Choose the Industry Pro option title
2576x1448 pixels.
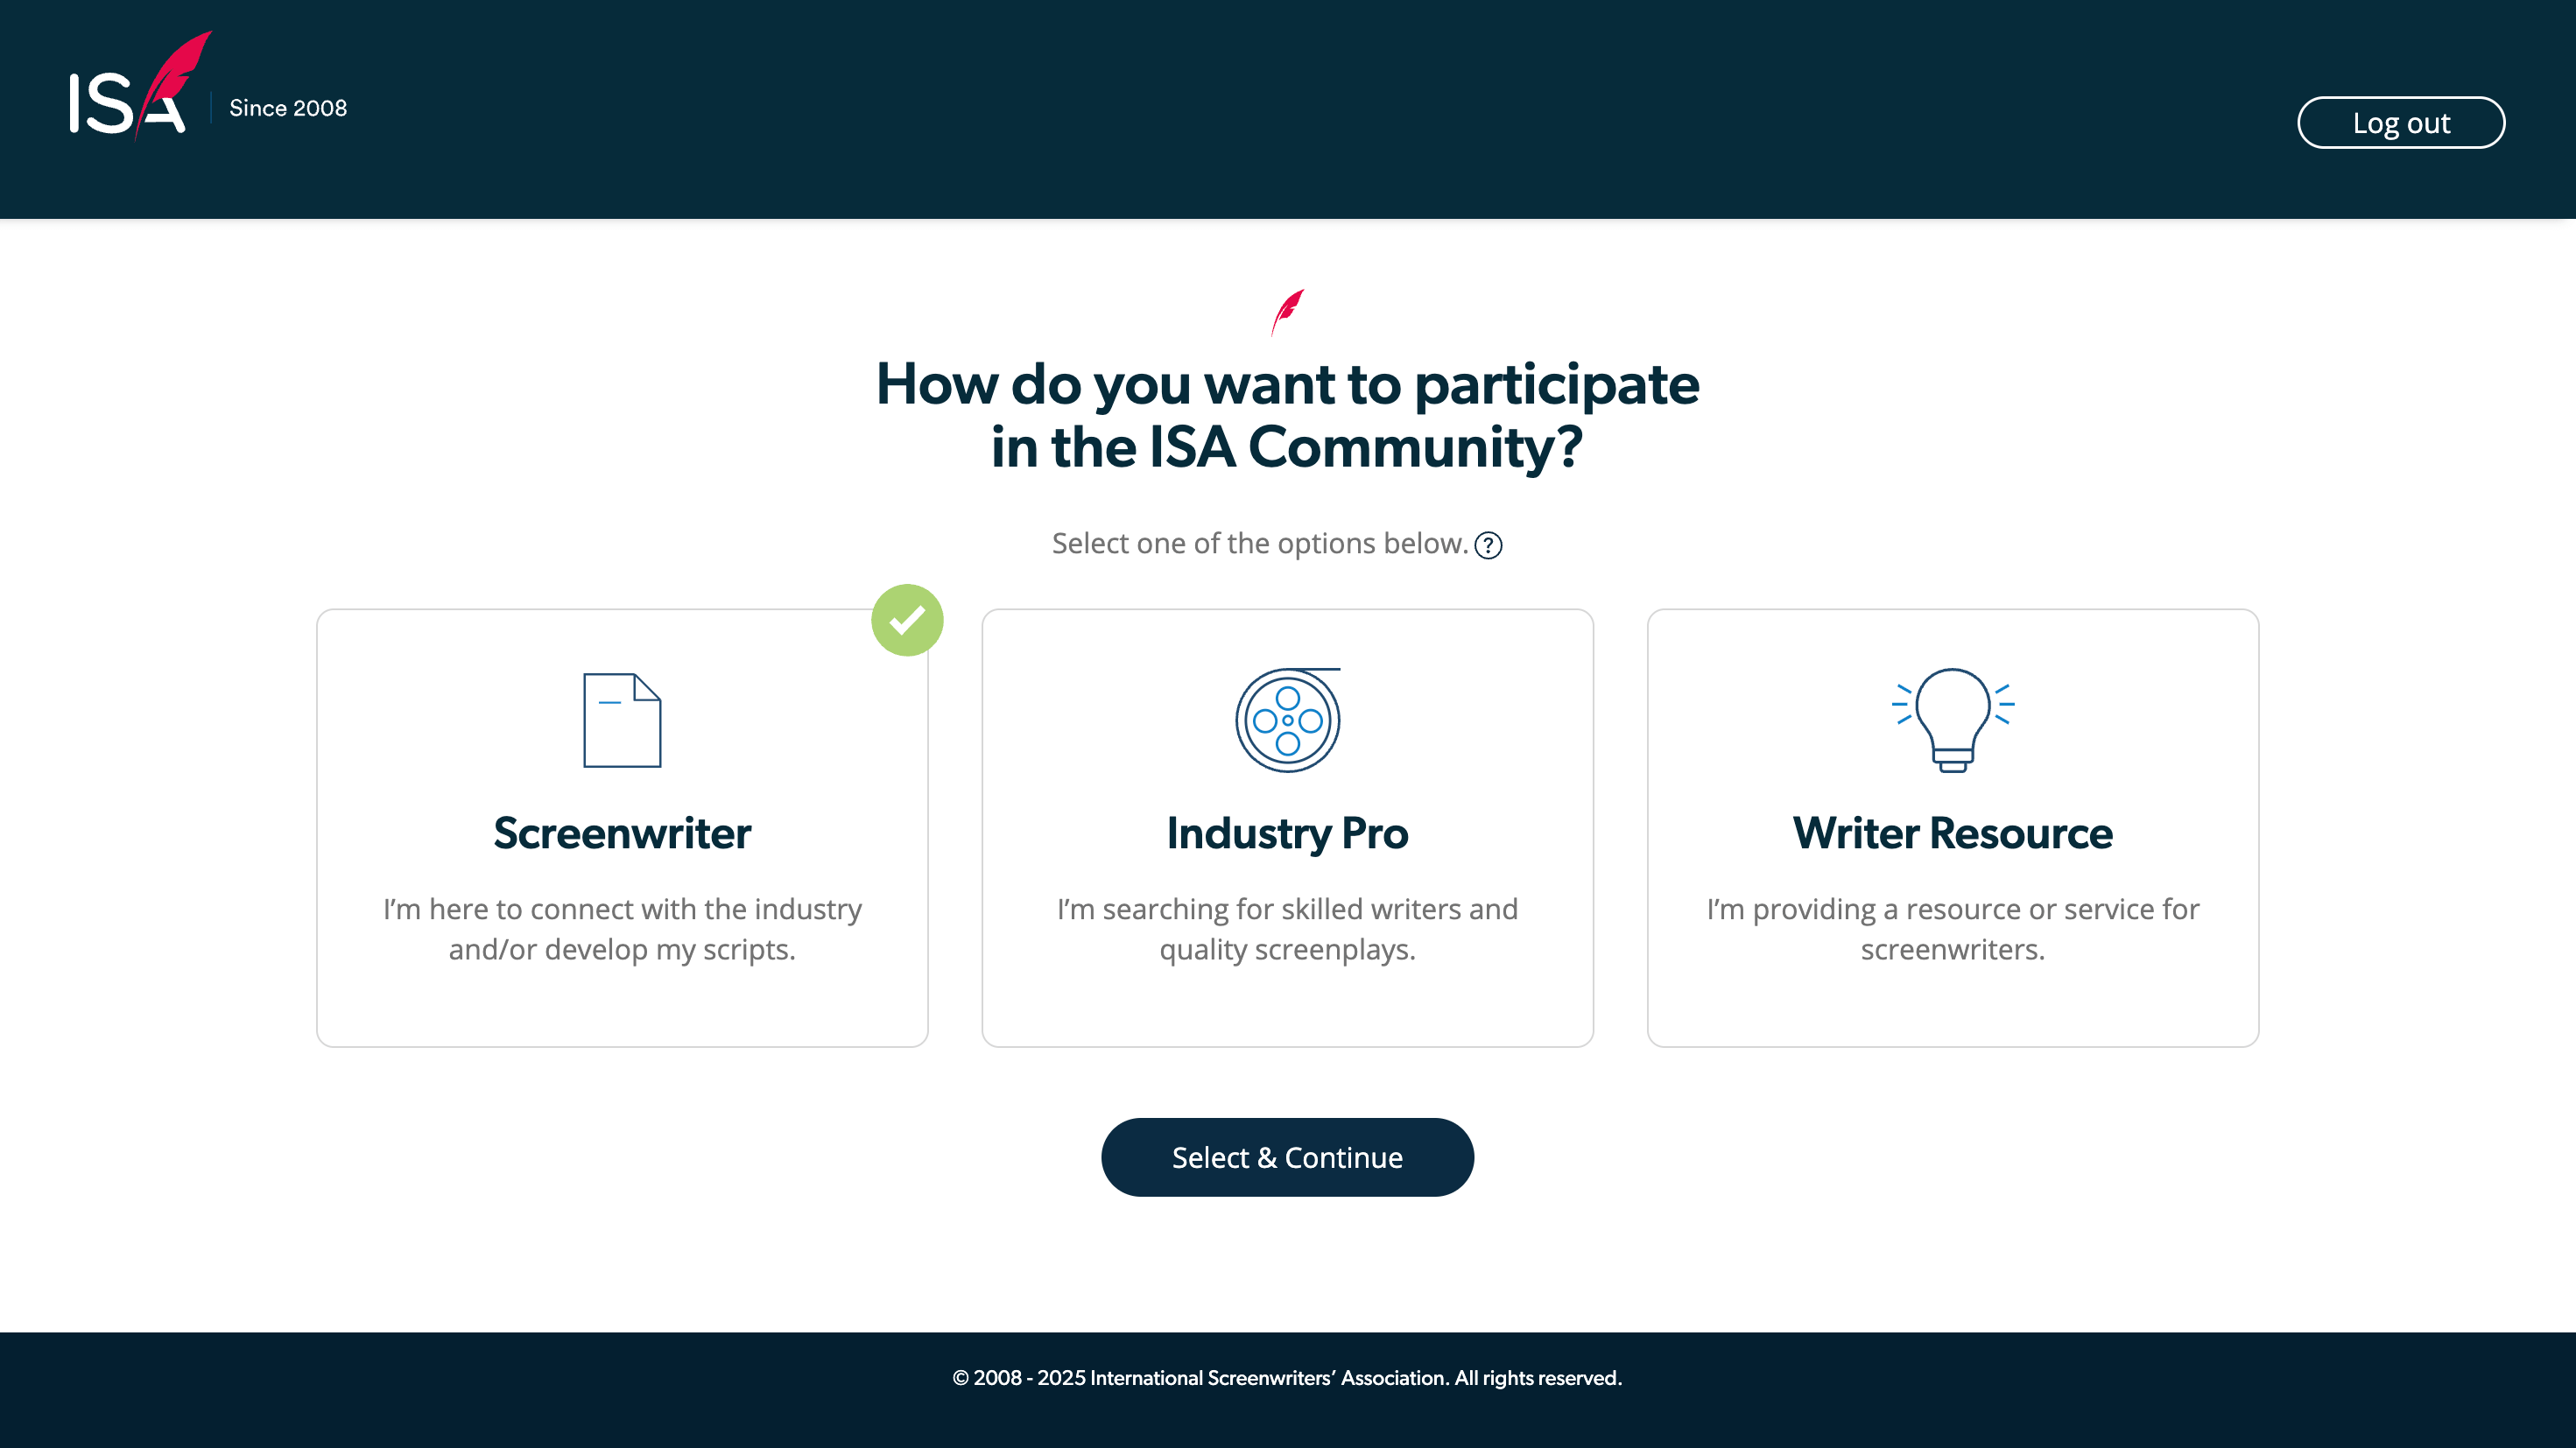[1287, 833]
